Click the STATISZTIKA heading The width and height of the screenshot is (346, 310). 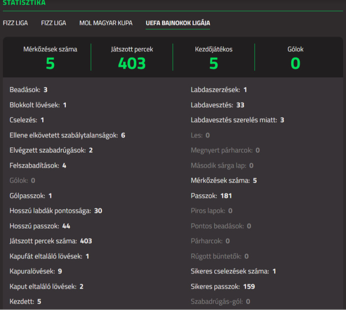tap(24, 3)
